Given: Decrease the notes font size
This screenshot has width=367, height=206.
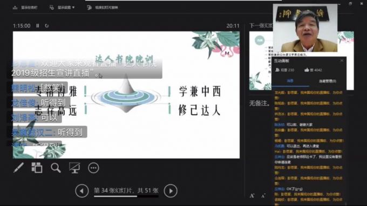Looking at the screenshot, I should [263, 196].
